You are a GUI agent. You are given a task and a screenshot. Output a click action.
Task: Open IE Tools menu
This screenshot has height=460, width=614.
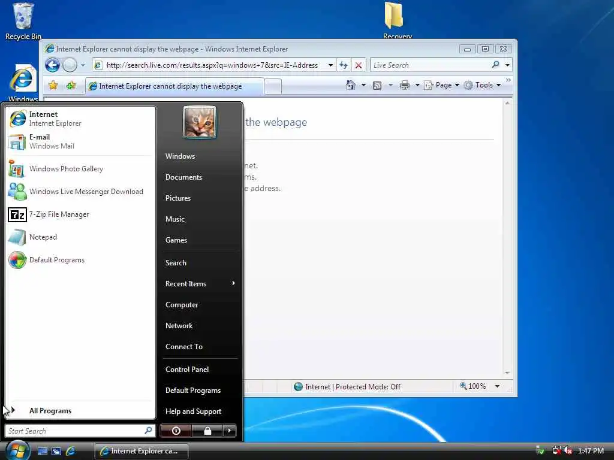click(x=483, y=85)
